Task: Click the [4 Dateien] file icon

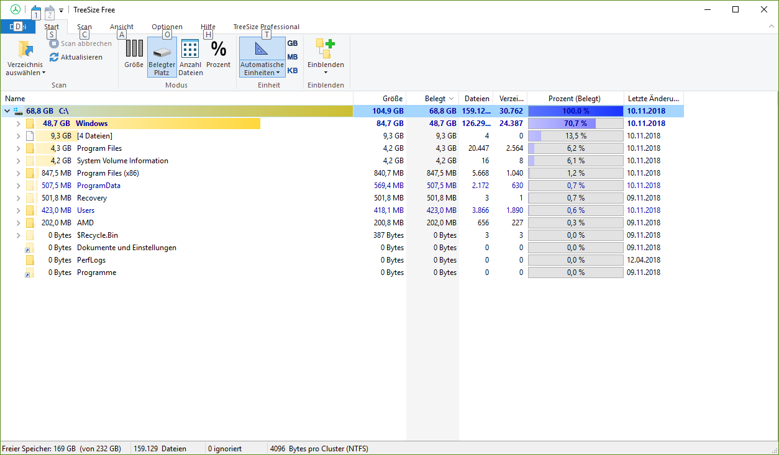Action: (30, 136)
